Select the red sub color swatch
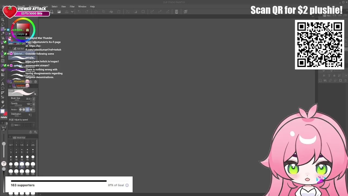The height and width of the screenshot is (196, 348). click(x=5, y=114)
